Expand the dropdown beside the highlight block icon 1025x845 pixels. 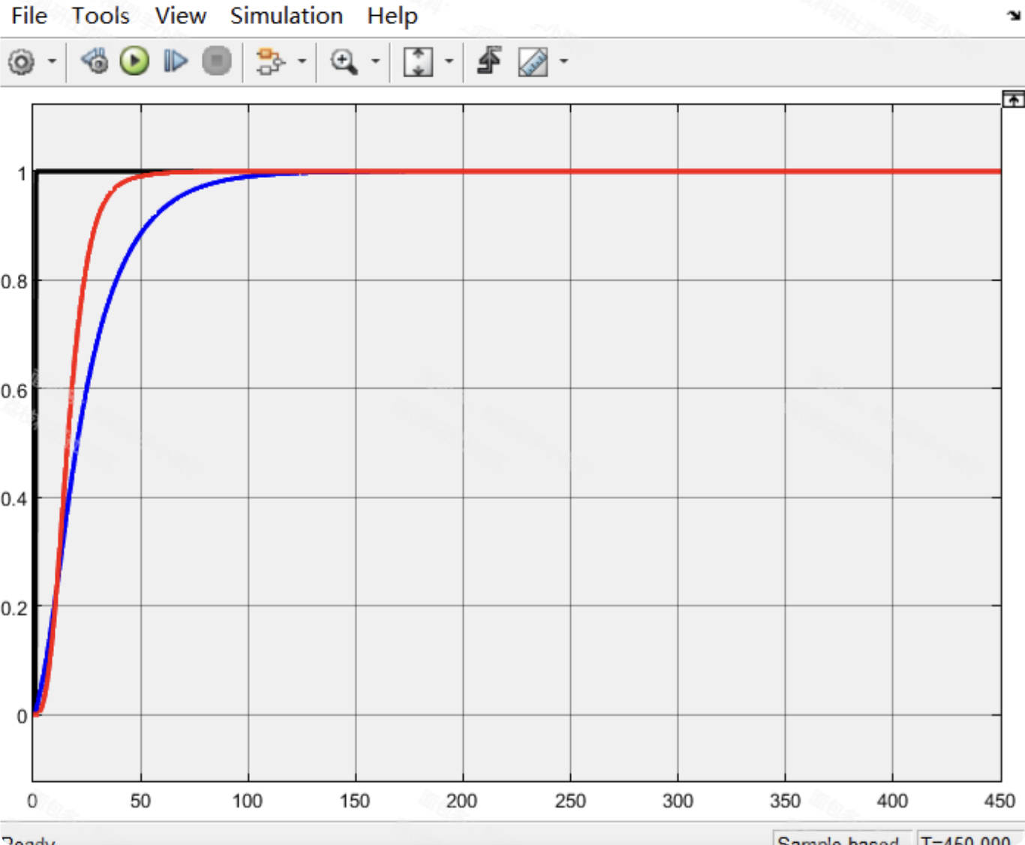302,62
